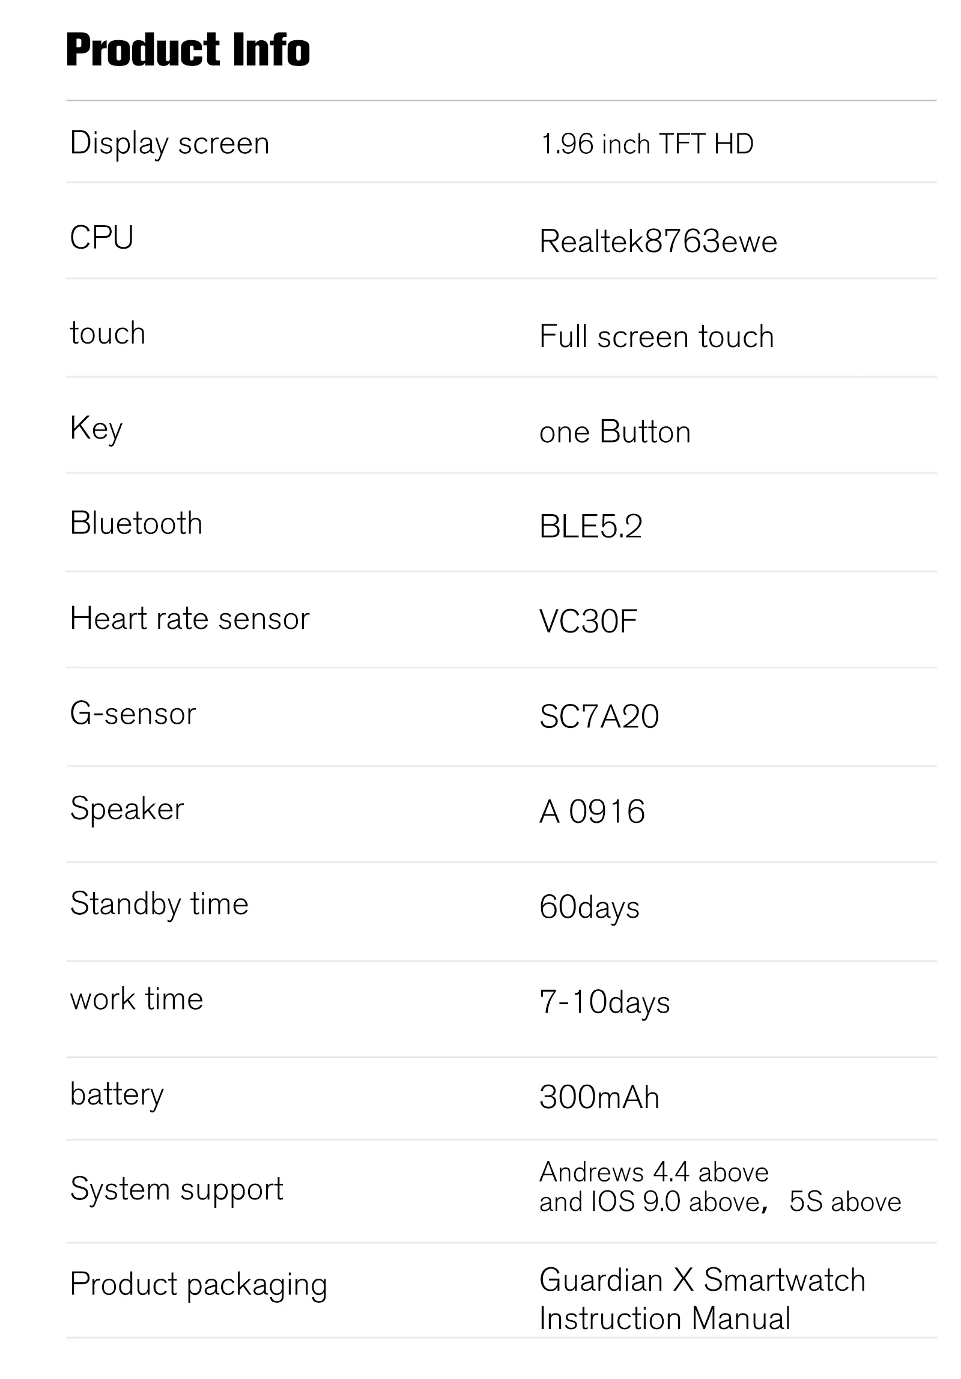
Task: Click the Heart rate sensor label
Action: pyautogui.click(x=190, y=619)
